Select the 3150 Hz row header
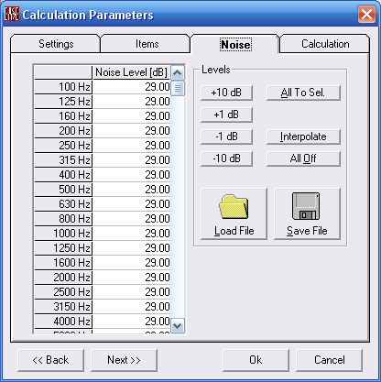This screenshot has height=382, width=381. coord(63,307)
